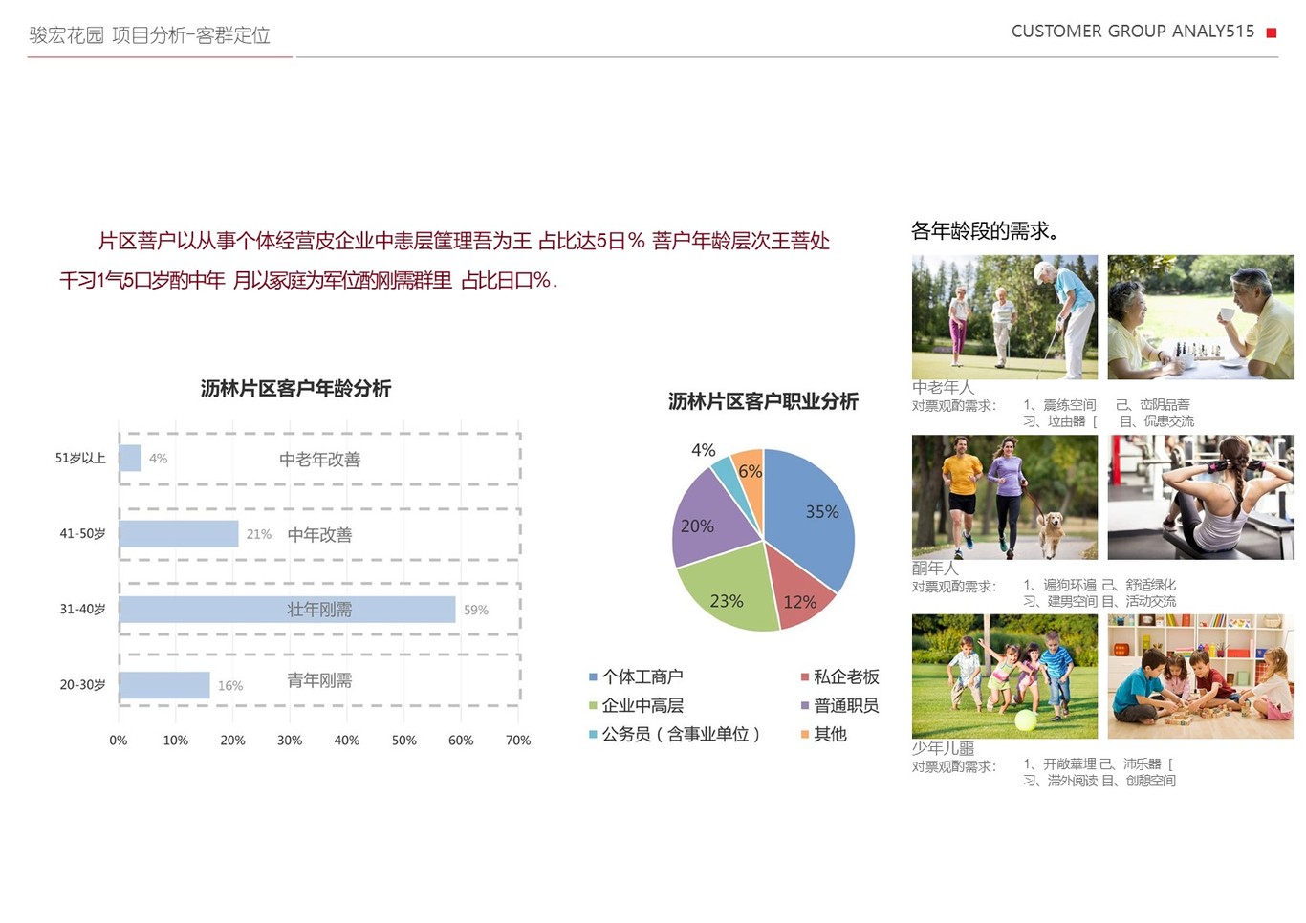This screenshot has height=923, width=1306.
Task: Click the 壮年刚需 bar label
Action: click(x=319, y=610)
